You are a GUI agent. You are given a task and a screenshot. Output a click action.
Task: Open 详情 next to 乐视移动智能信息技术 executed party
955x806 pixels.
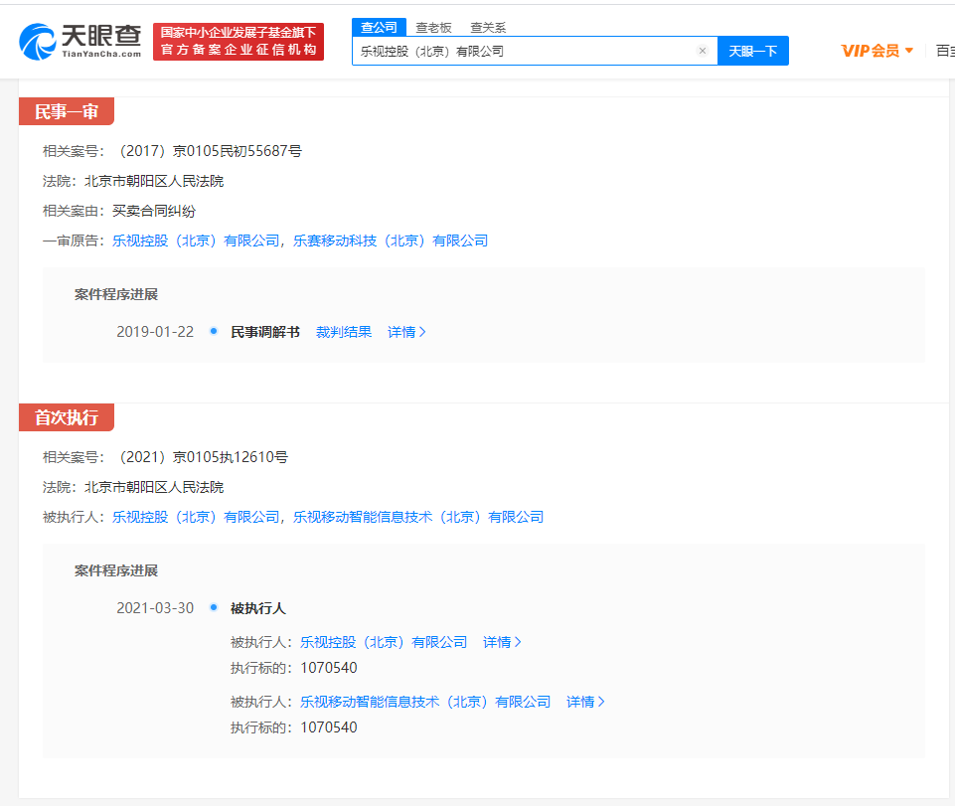(585, 702)
